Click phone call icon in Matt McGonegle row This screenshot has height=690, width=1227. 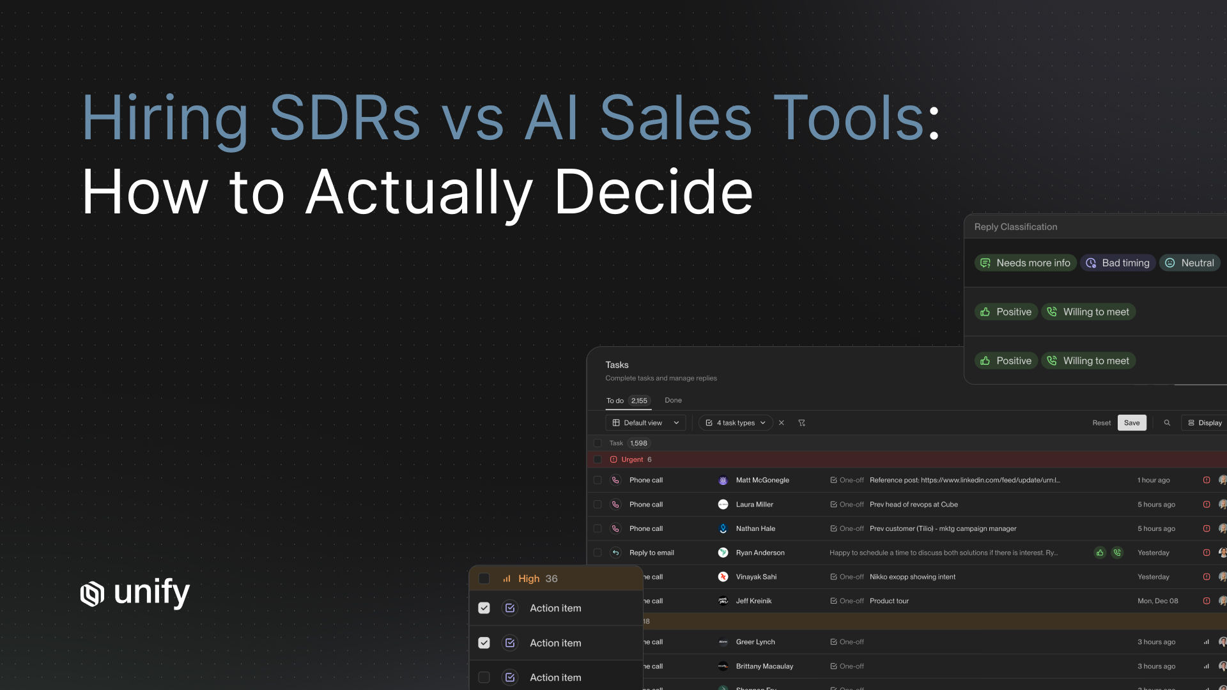point(615,480)
